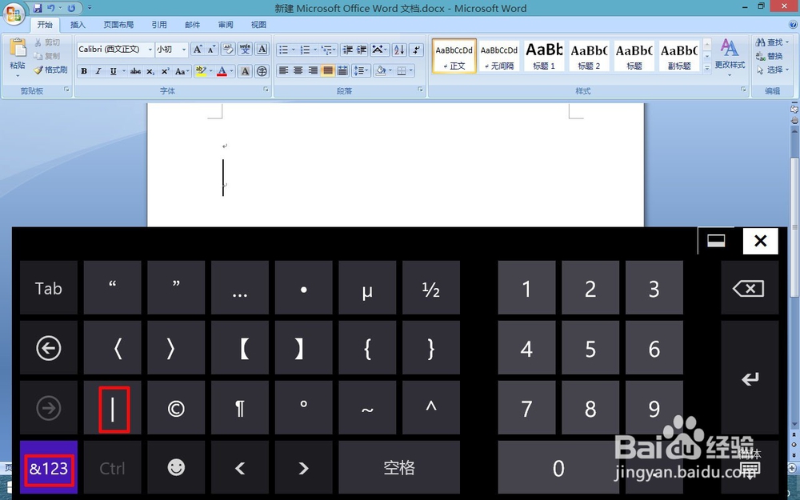Viewport: 800px width, 500px height.
Task: Open the font name Calibri dropdown
Action: 150,50
